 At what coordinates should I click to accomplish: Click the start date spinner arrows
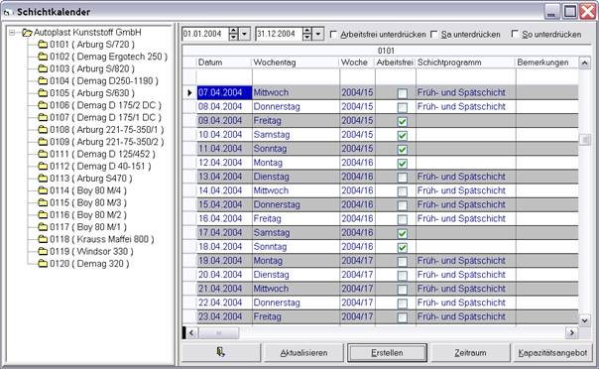point(233,34)
